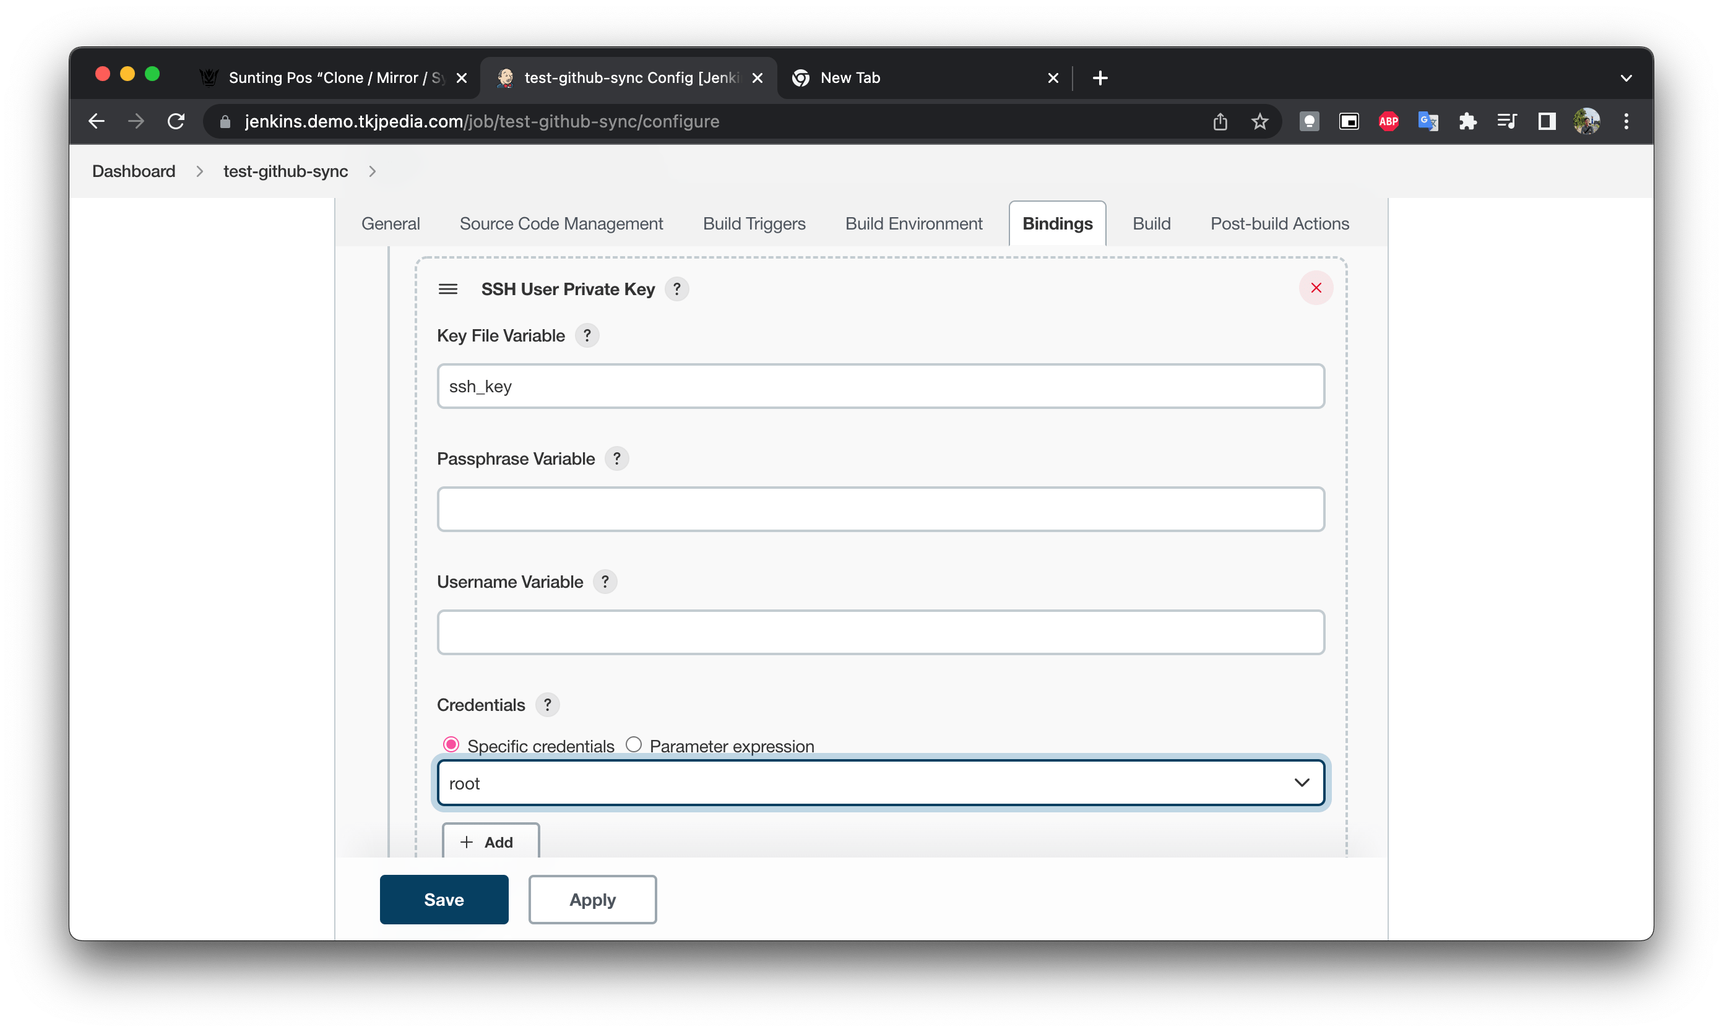Click the Passphrase Variable input field
Screen dimensions: 1723x1032
880,509
